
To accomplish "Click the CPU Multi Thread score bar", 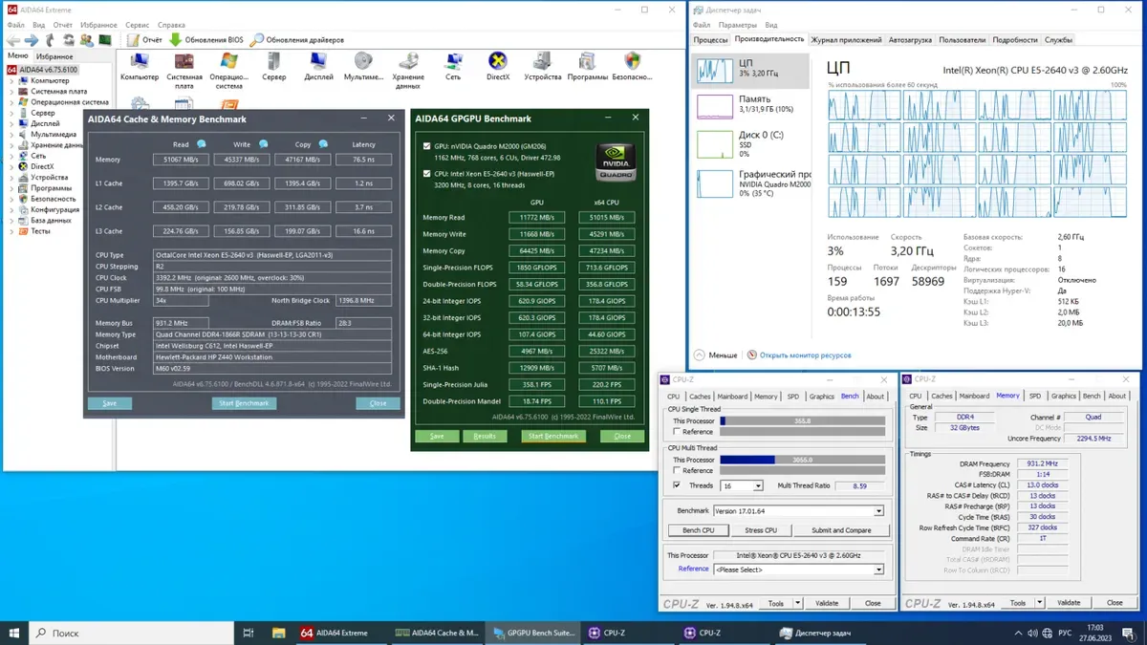I will [803, 460].
